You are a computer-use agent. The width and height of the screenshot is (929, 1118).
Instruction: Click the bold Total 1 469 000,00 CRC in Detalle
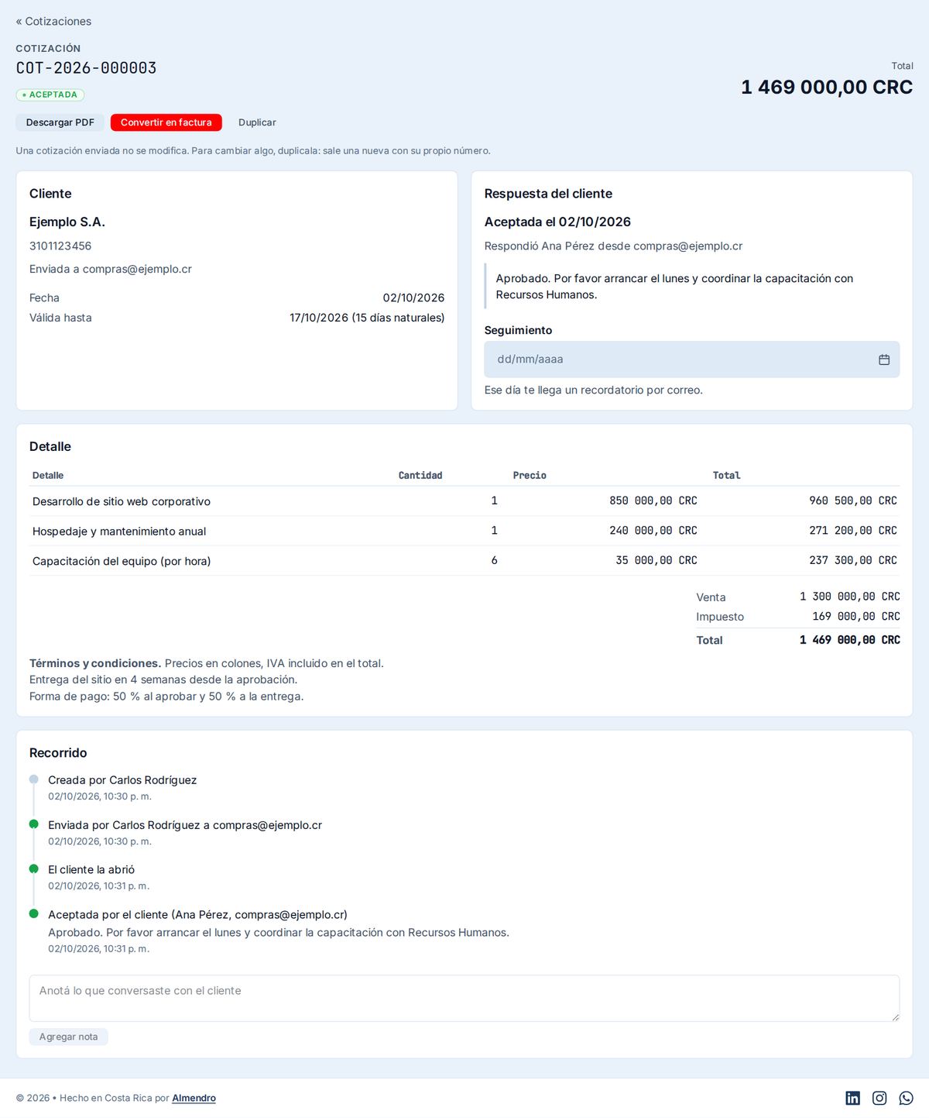tap(850, 640)
